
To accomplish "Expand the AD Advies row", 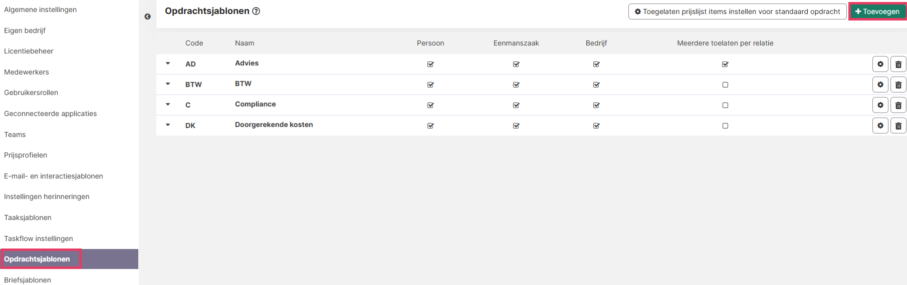I will tap(168, 63).
